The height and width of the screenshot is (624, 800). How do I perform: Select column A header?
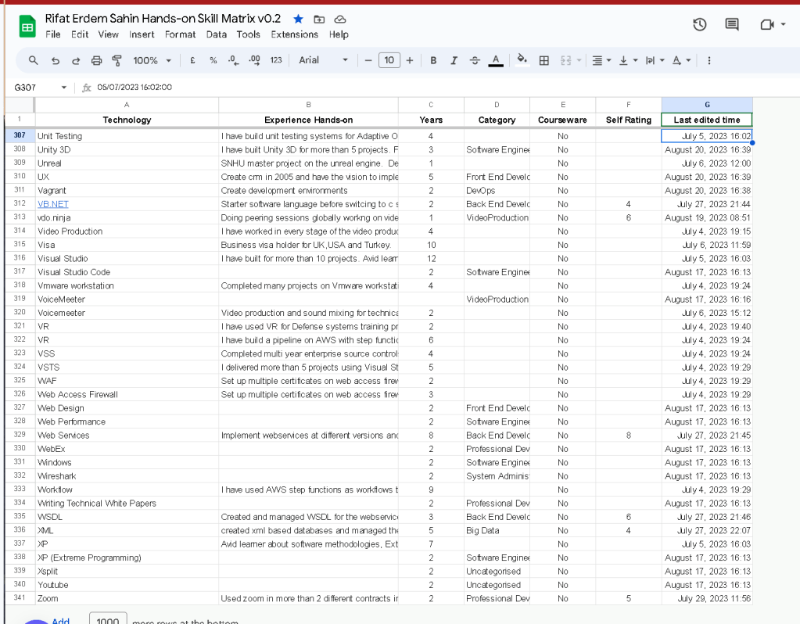127,105
